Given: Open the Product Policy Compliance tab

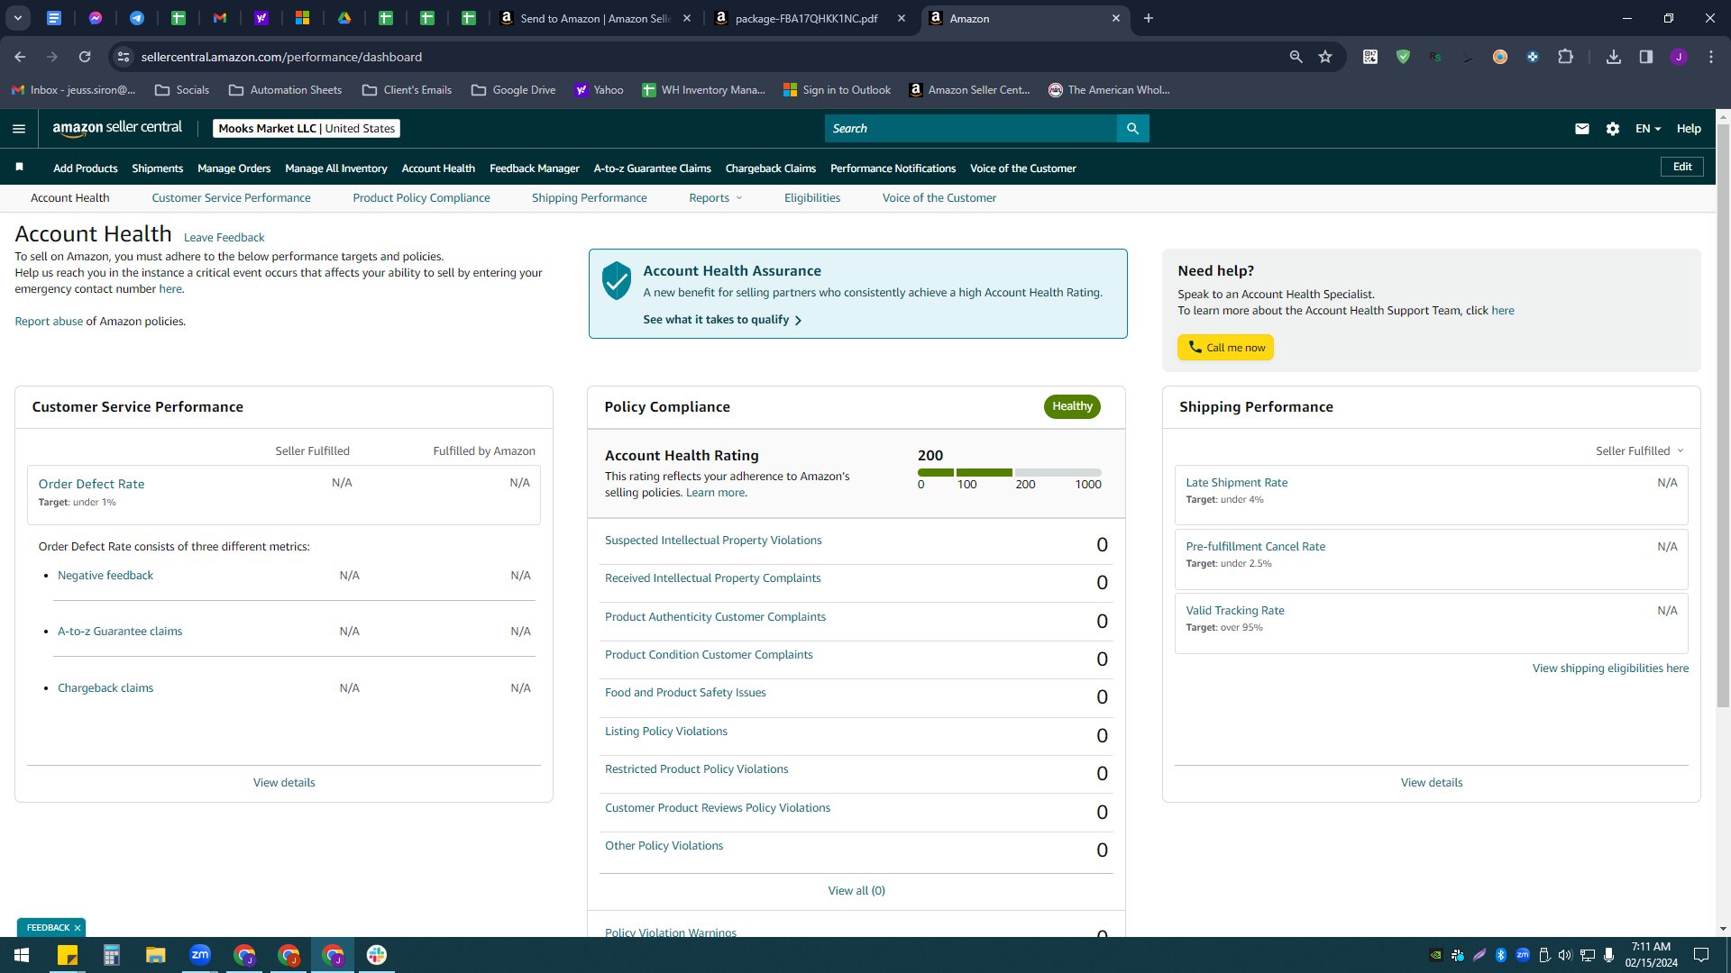Looking at the screenshot, I should point(421,198).
